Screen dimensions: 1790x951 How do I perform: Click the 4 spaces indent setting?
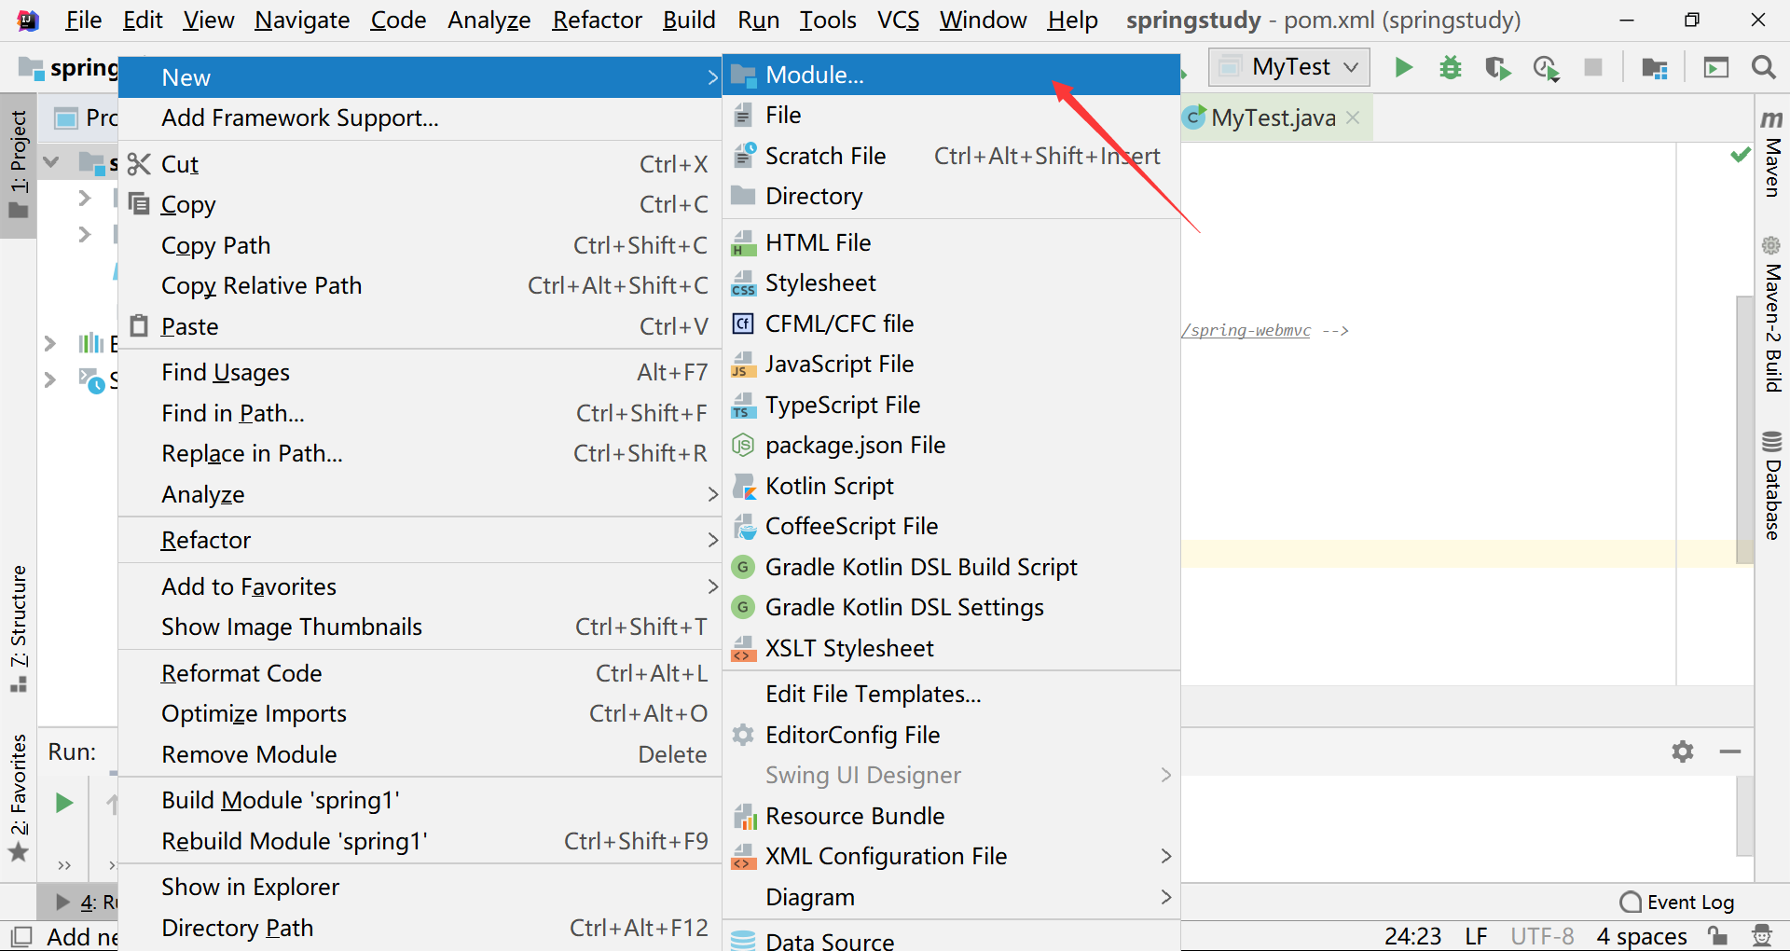click(x=1642, y=935)
